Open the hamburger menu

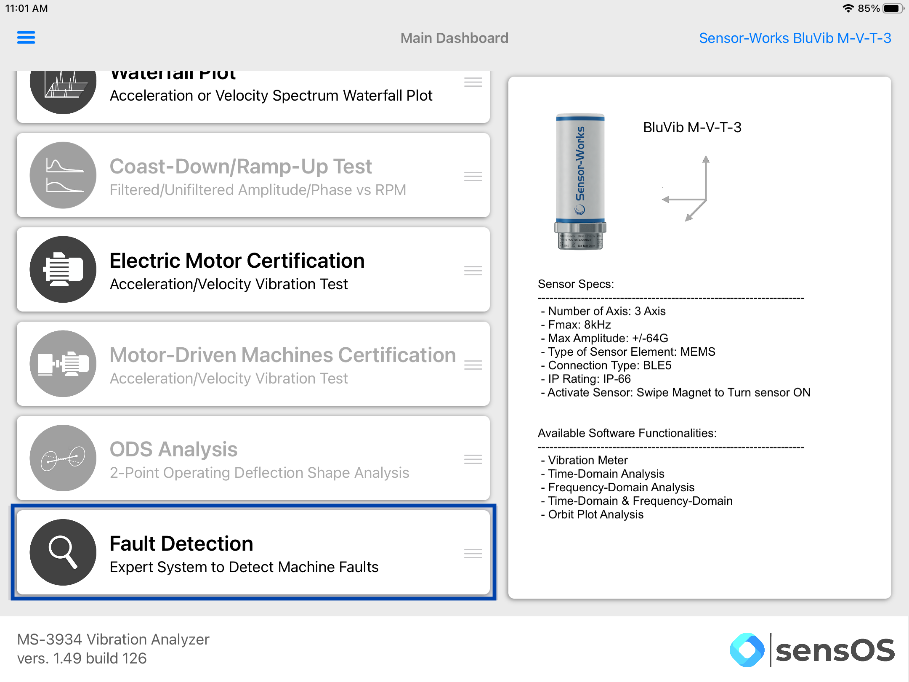(26, 37)
